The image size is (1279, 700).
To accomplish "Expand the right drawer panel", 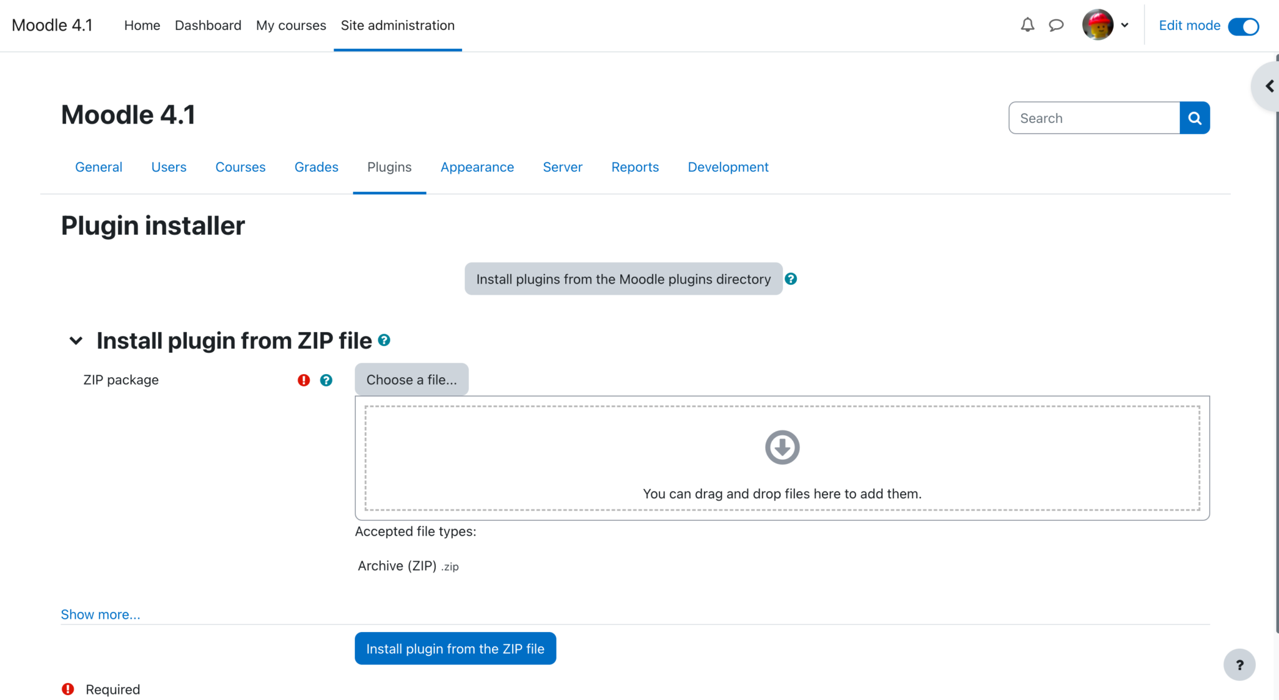I will (x=1269, y=86).
